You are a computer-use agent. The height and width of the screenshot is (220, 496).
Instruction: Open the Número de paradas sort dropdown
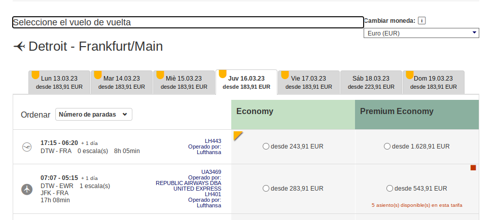click(94, 115)
